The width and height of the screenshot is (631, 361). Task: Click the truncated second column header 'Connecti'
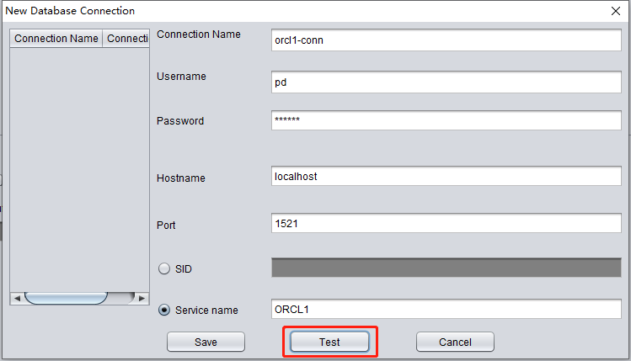[126, 38]
